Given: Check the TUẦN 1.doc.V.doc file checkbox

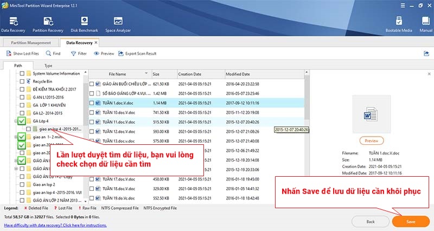Looking at the screenshot, I should tap(92, 103).
